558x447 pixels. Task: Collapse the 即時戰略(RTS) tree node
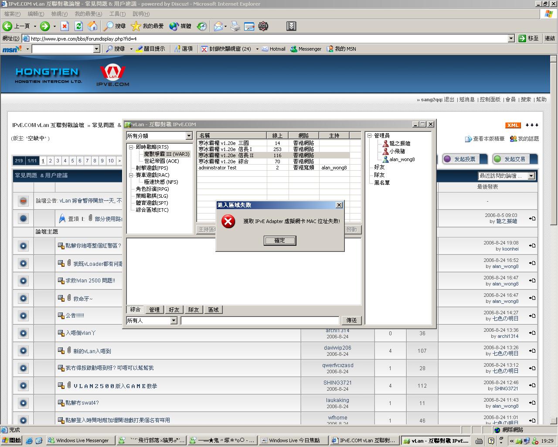pos(131,147)
